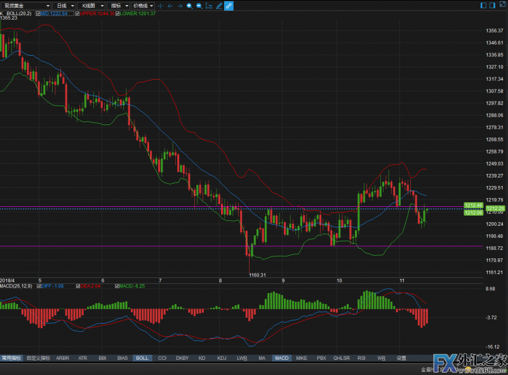The image size is (508, 375).
Task: Click the expand window icon in top corner
Action: pos(503,4)
